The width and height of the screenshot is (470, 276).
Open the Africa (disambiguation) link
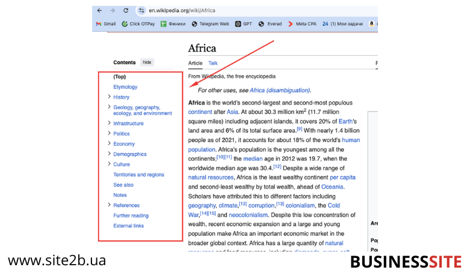(x=280, y=90)
